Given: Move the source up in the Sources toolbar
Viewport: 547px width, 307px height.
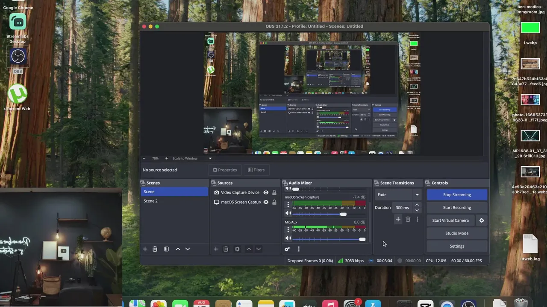Looking at the screenshot, I should [x=249, y=249].
